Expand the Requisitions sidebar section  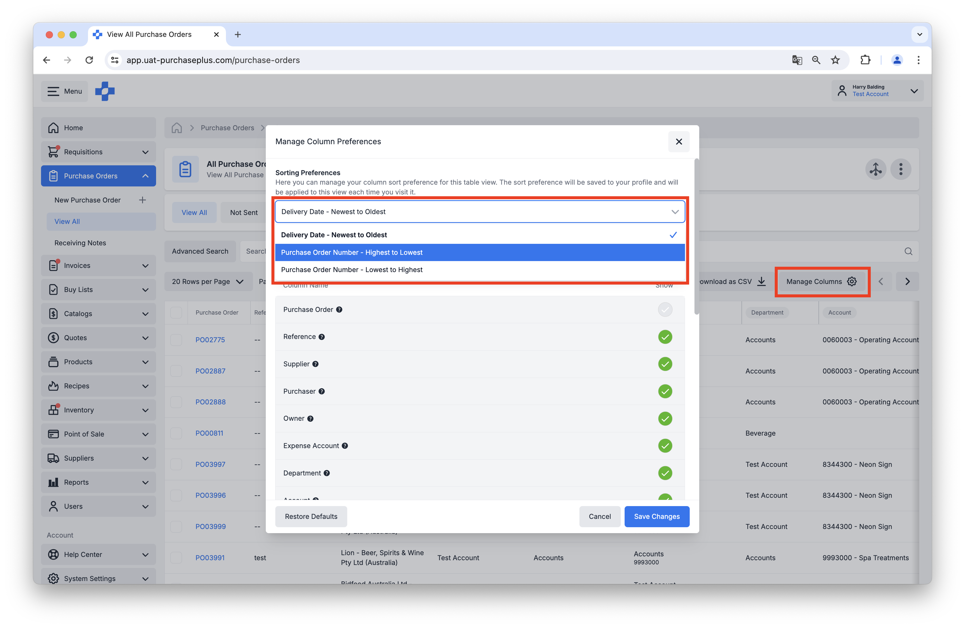pos(98,152)
